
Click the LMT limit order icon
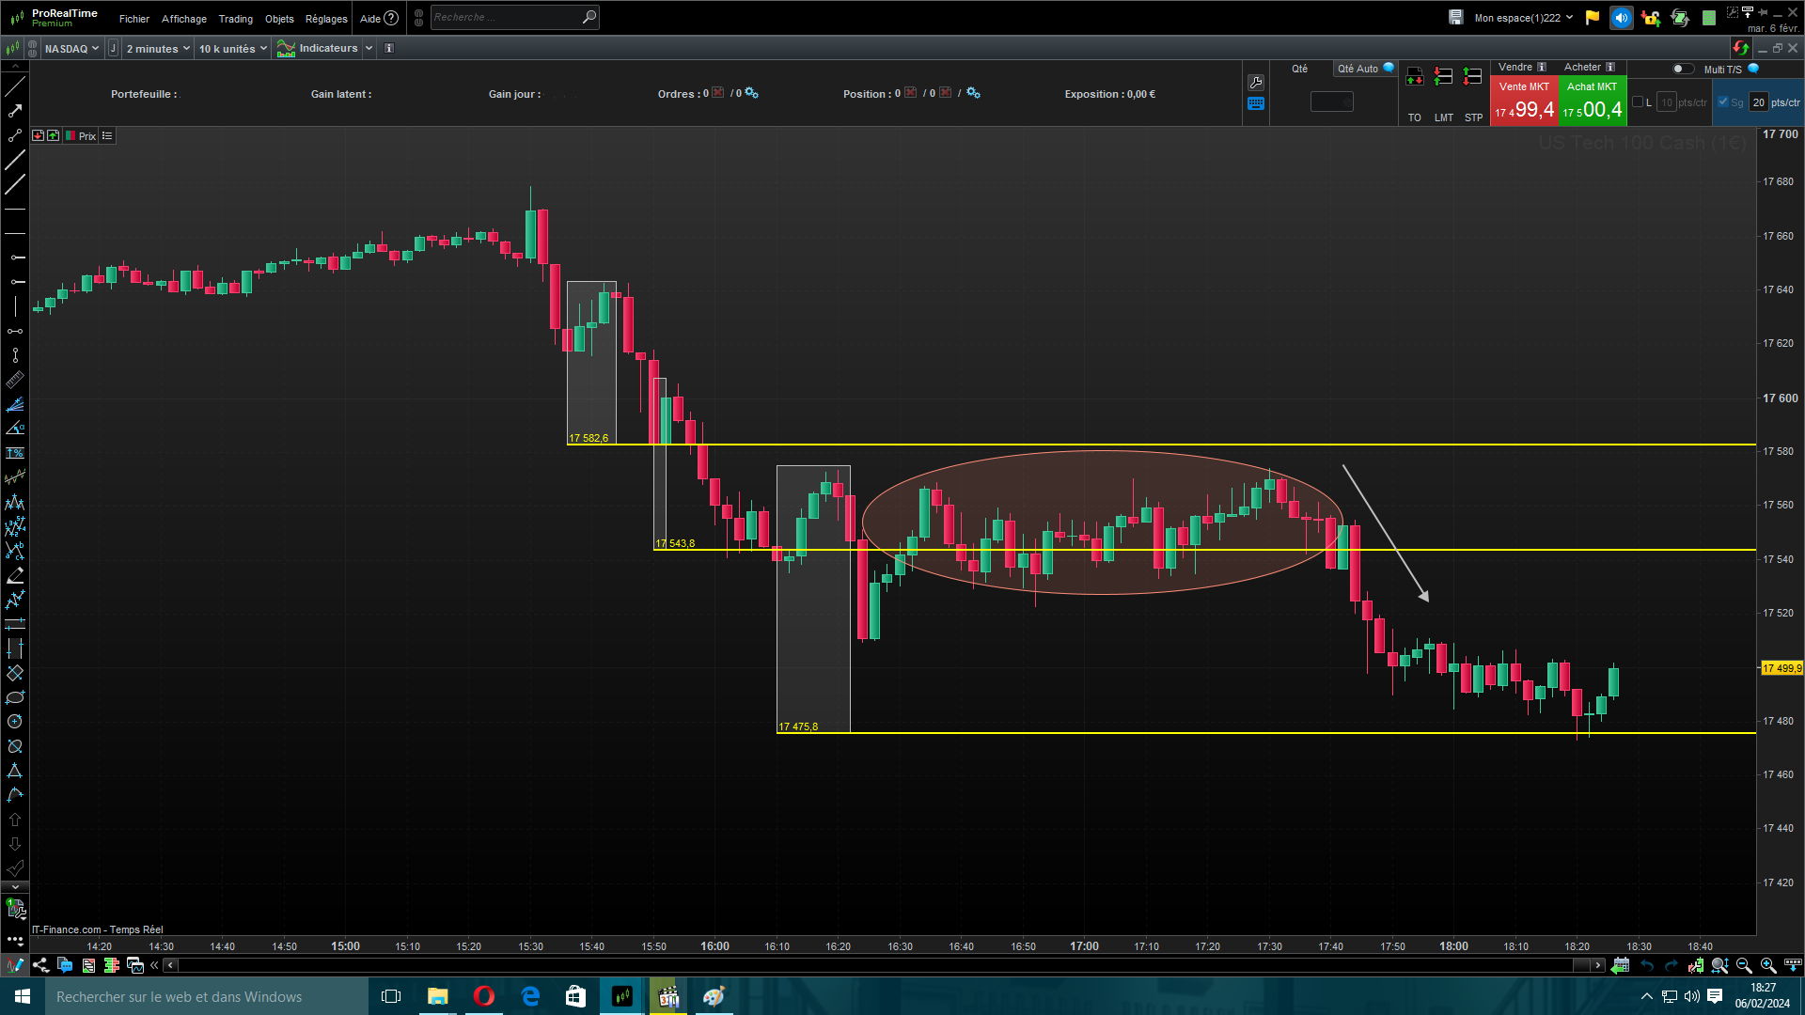[1444, 77]
